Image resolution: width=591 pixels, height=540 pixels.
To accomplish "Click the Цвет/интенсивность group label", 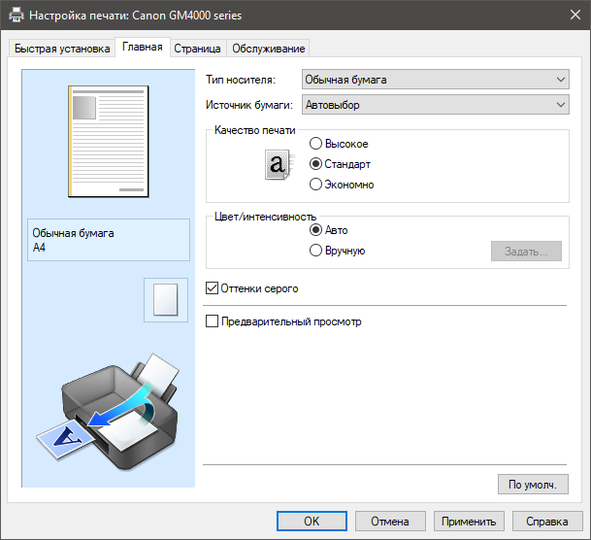I will point(265,217).
